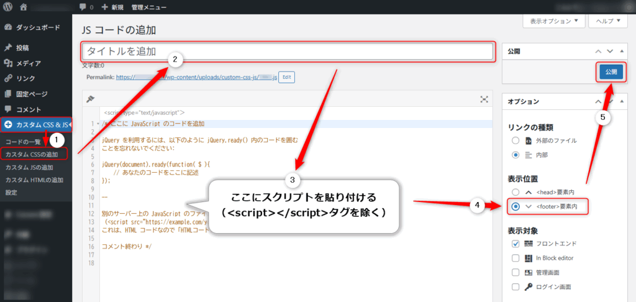Collapse code fold arrow at line 1

[x=98, y=124]
